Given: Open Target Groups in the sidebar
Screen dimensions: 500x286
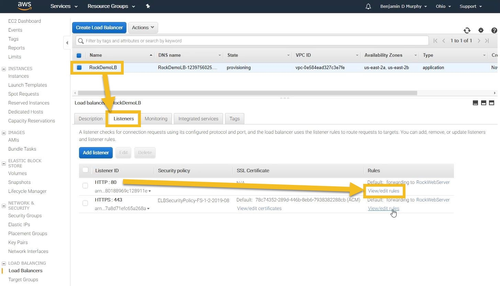Looking at the screenshot, I should click(x=23, y=279).
